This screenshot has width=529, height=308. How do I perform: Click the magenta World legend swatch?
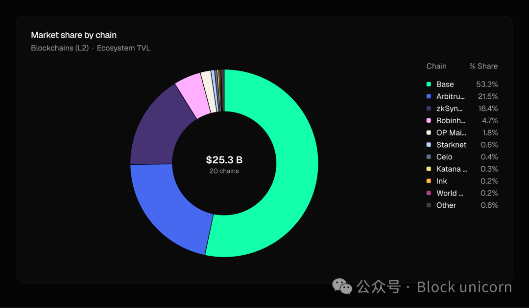pyautogui.click(x=429, y=193)
